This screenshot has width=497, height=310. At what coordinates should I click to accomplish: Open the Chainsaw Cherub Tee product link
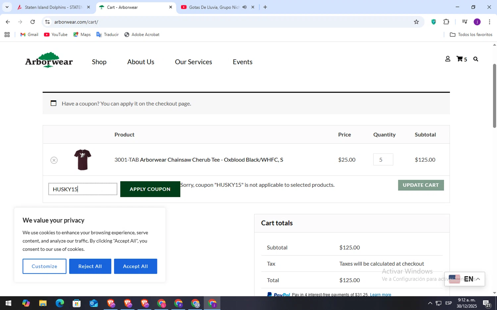[211, 160]
